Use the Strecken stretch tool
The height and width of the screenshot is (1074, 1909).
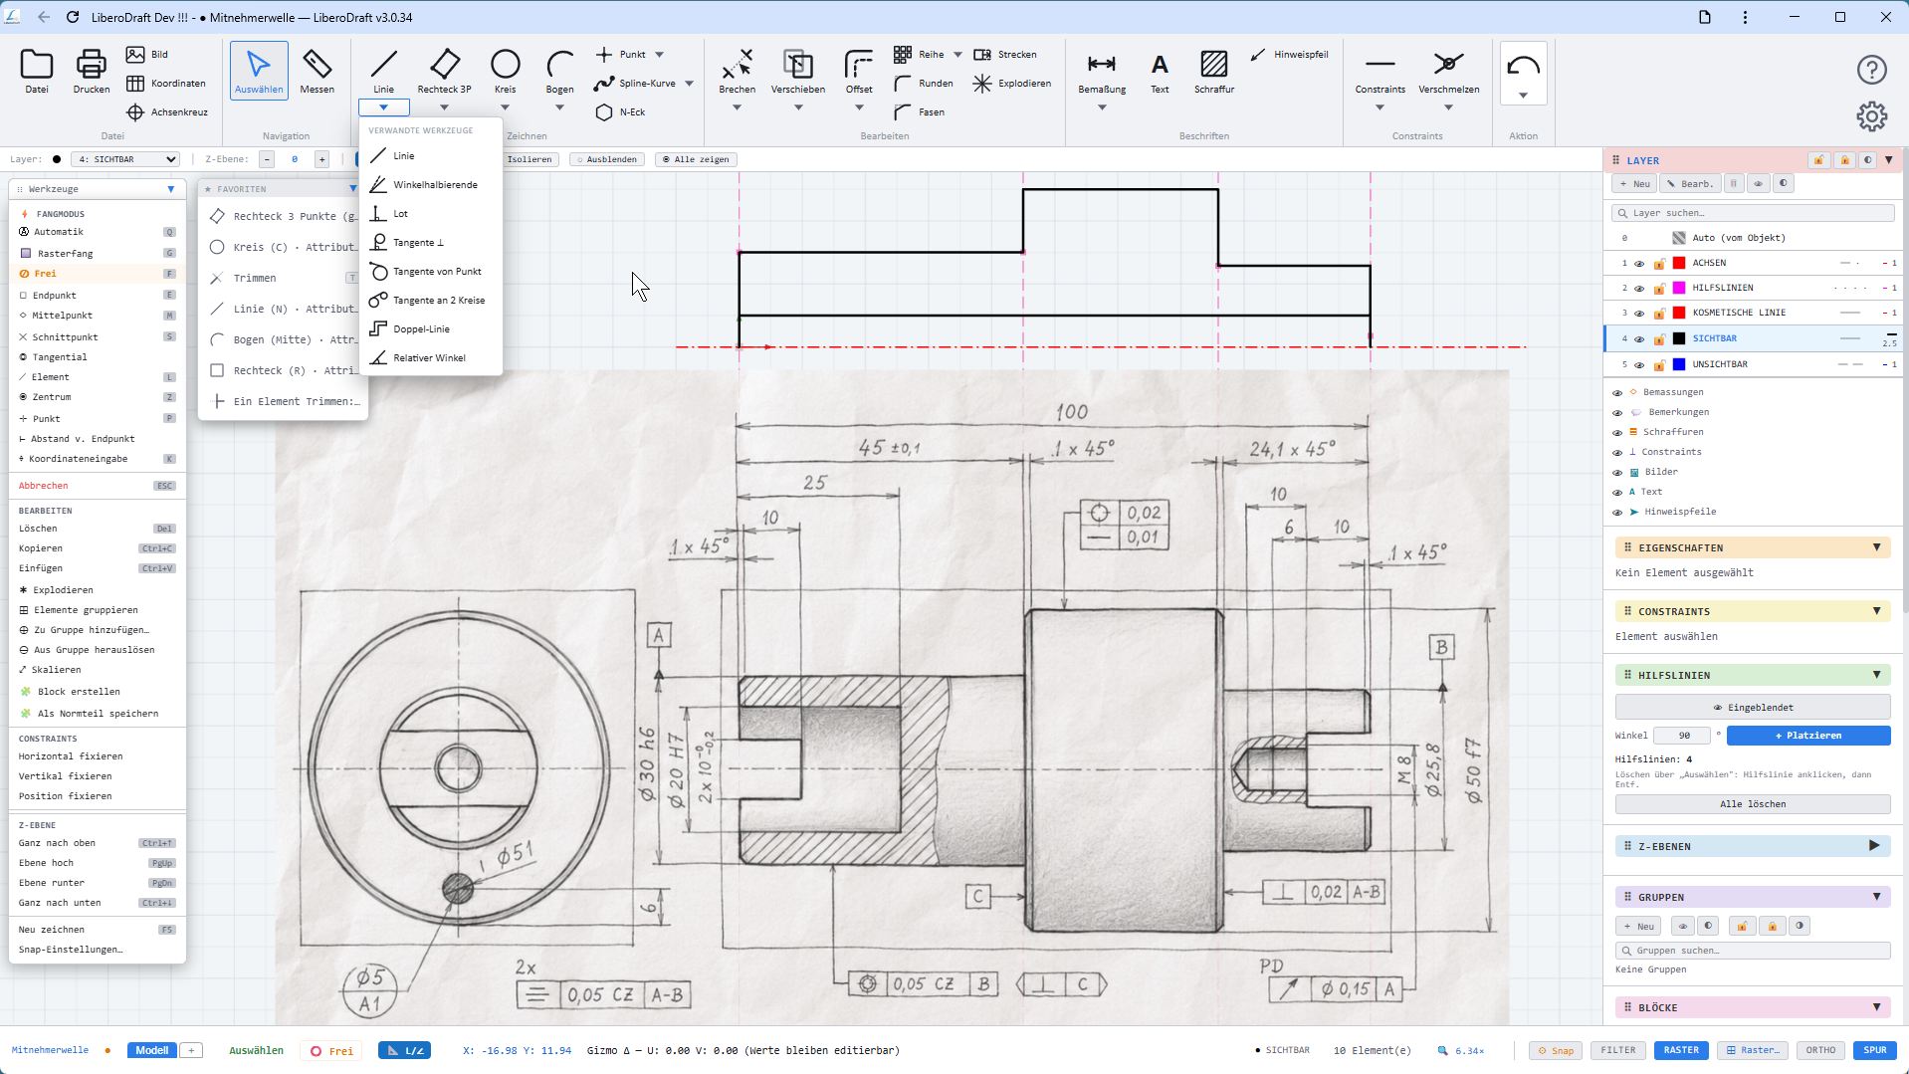1005,55
